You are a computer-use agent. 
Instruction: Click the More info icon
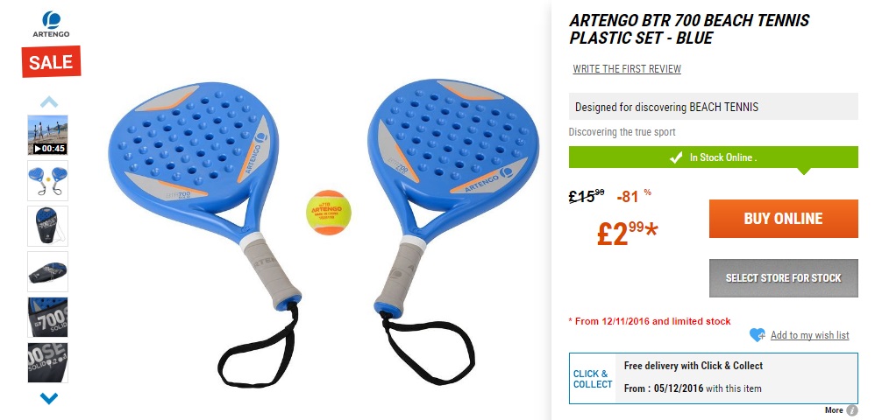[851, 410]
